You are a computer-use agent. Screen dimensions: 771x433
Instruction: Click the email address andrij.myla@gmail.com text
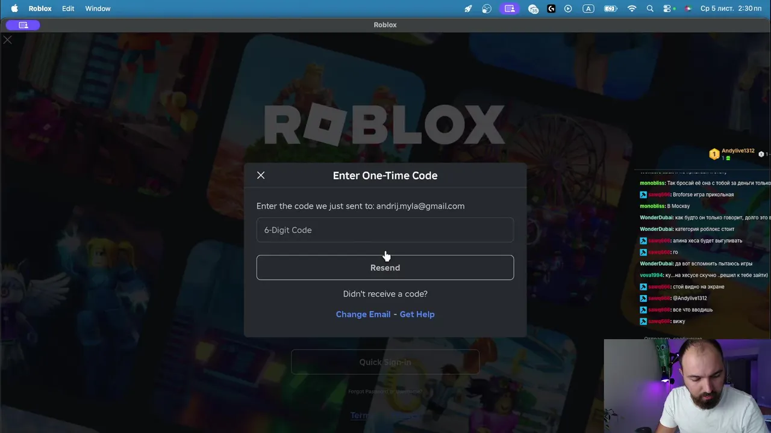[420, 206]
